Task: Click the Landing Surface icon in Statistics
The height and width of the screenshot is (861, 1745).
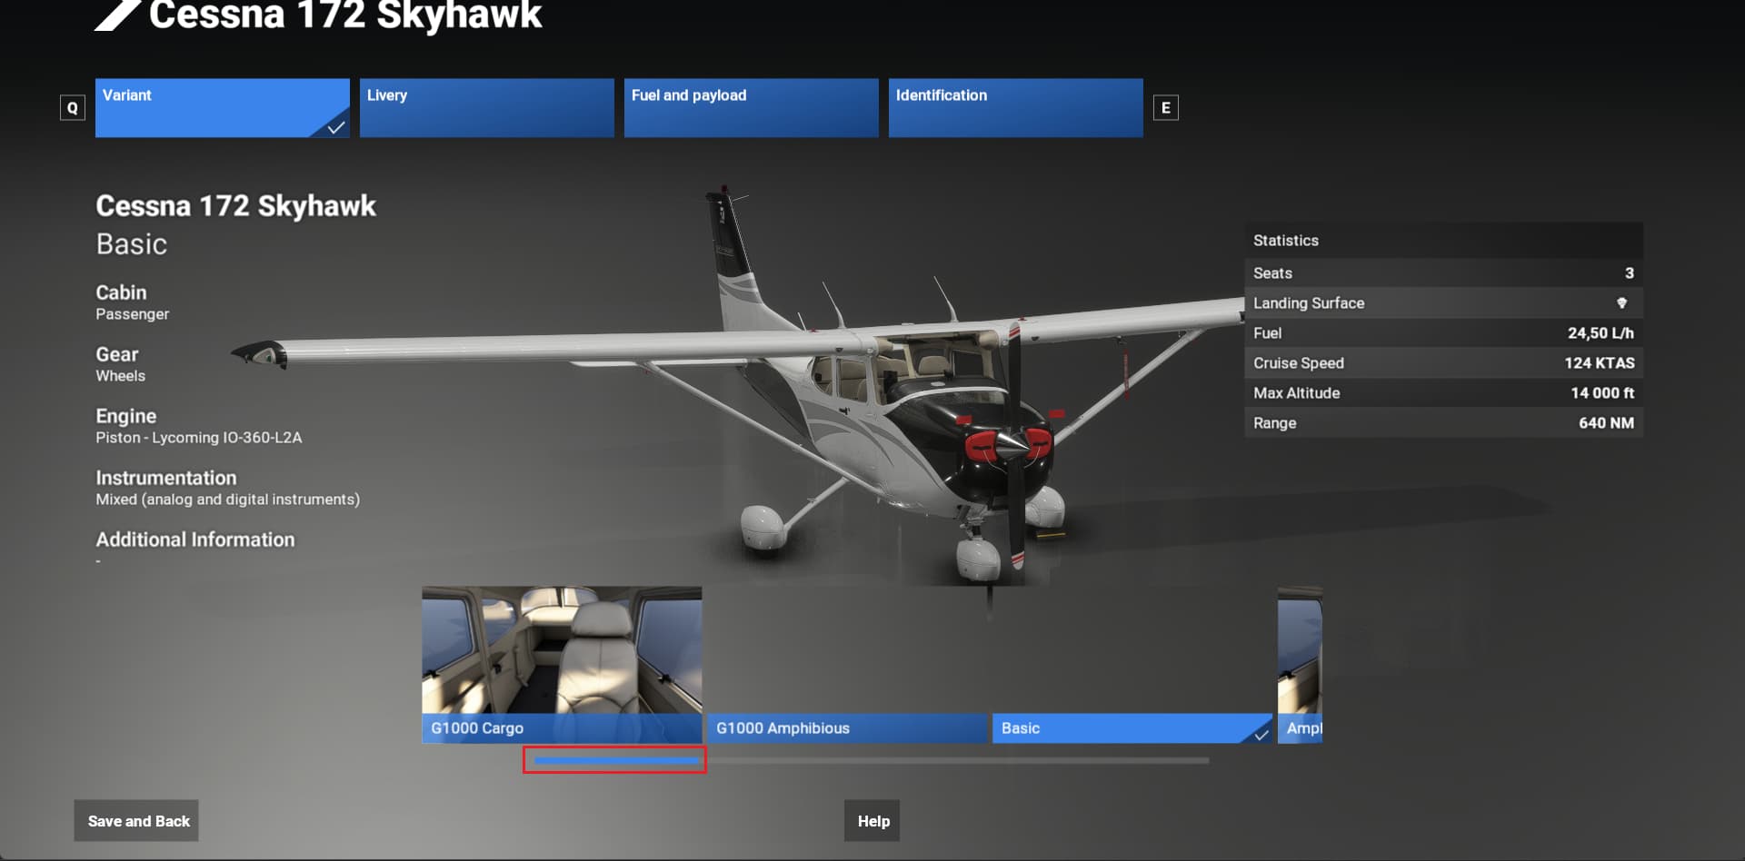Action: click(1621, 303)
